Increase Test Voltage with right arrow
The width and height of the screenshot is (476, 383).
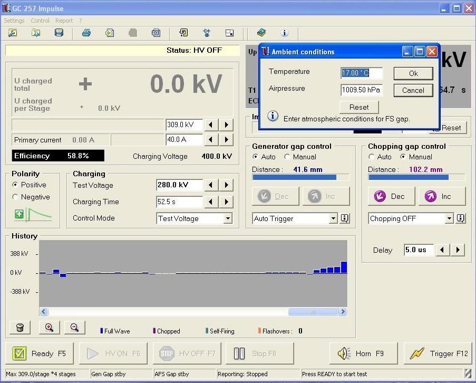(227, 185)
